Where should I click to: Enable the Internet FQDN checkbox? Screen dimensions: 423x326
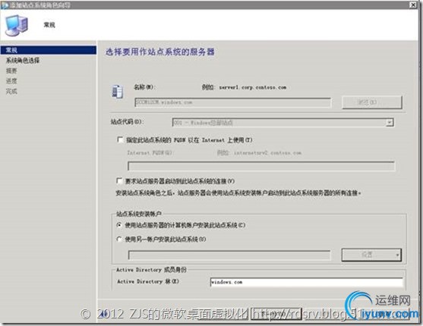(120, 139)
